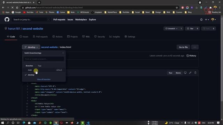The width and height of the screenshot is (223, 125).
Task: Select the Tags tab in popup
Action: click(39, 66)
